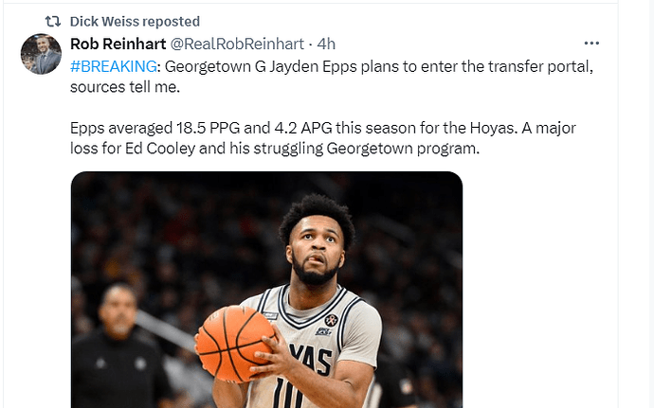The height and width of the screenshot is (408, 654).
Task: Click the "Epps averaged 18.5 PPG" sentence
Action: click(152, 126)
